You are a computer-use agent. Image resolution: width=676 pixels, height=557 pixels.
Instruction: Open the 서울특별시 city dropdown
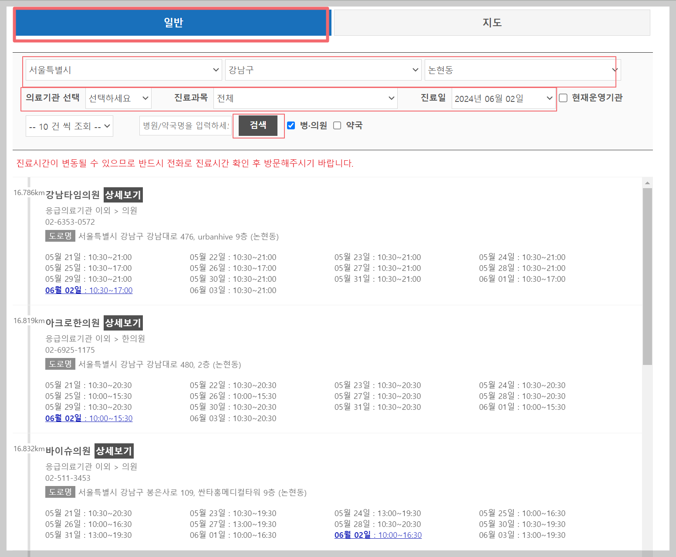(124, 70)
